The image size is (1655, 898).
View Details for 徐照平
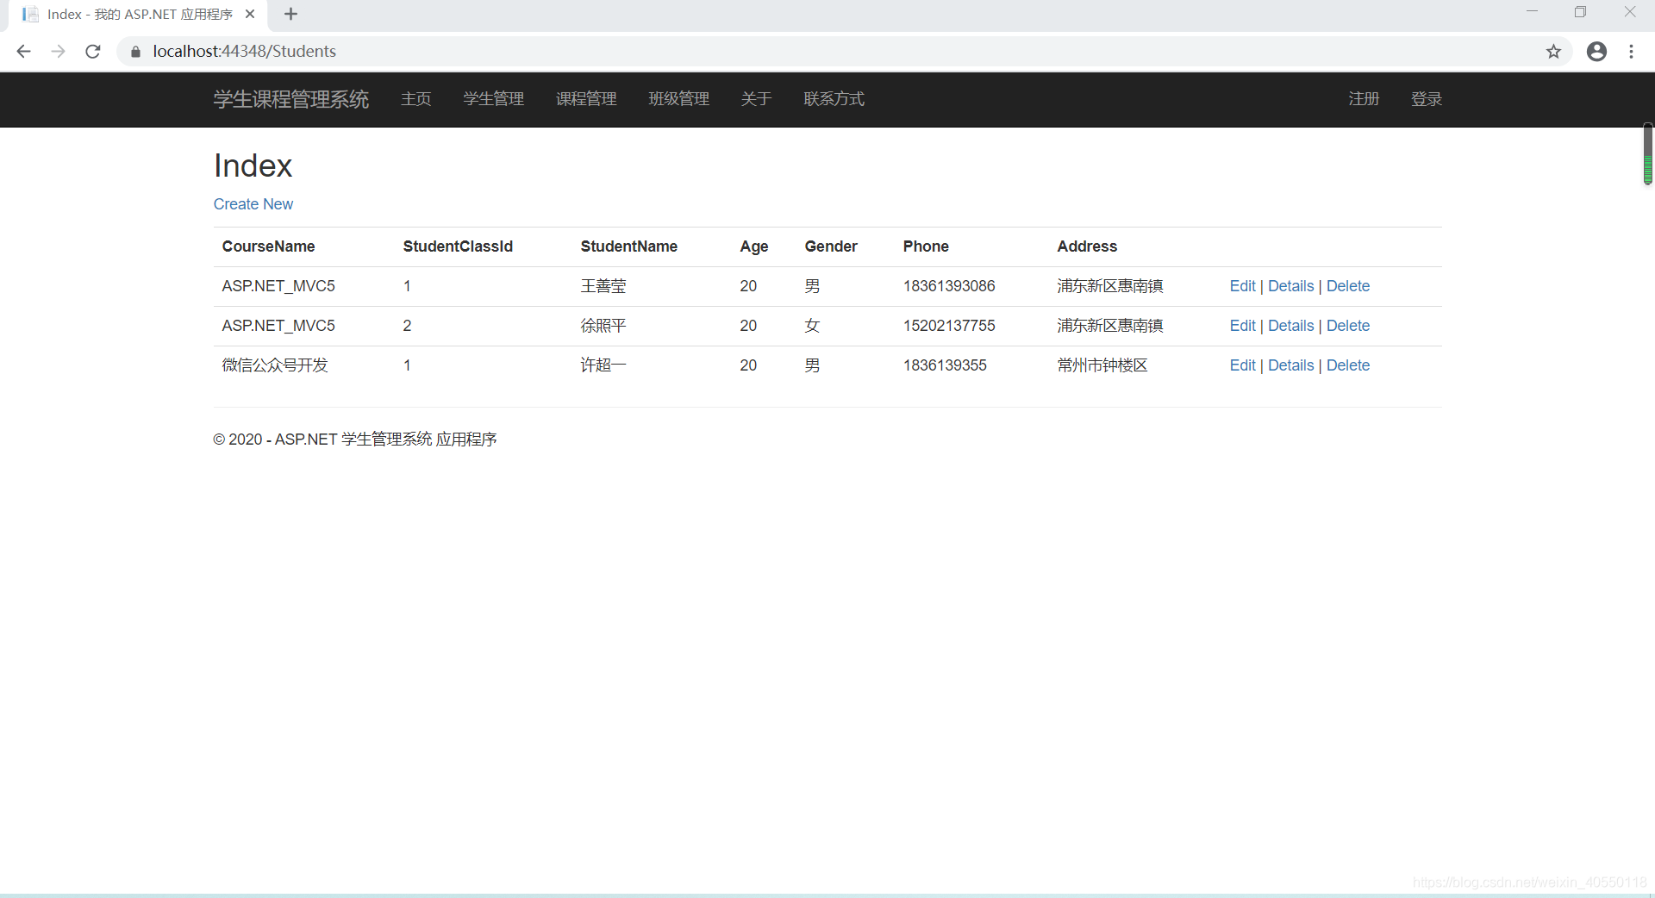click(x=1290, y=326)
